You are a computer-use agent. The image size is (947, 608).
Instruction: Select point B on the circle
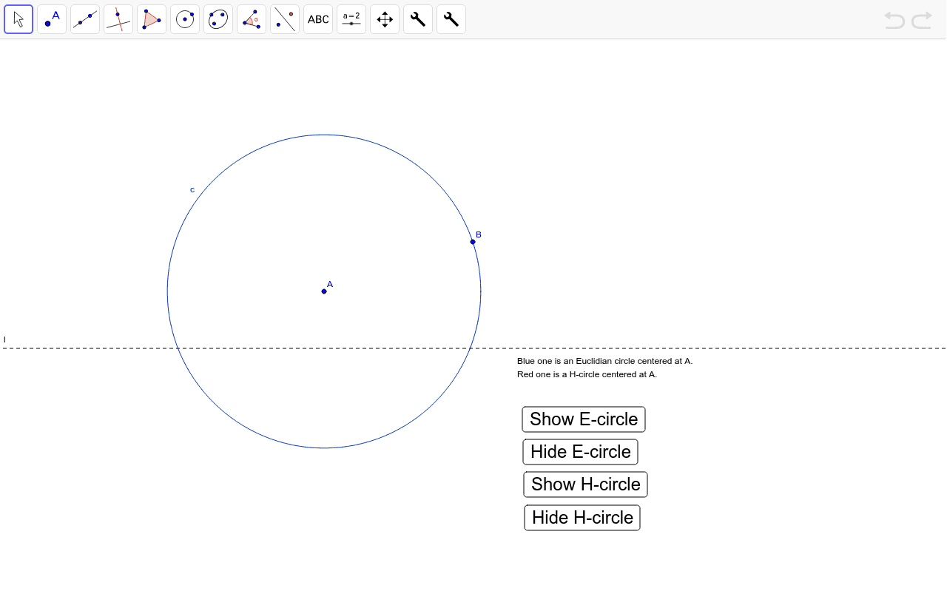[473, 242]
